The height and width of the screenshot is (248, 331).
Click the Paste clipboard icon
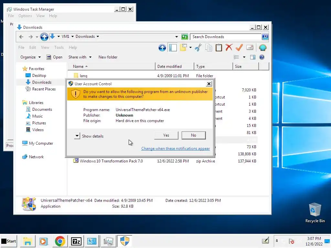point(219,48)
